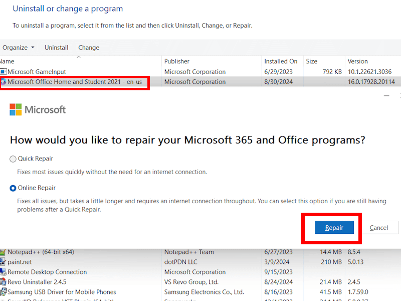Open the Organize dropdown menu

click(19, 48)
